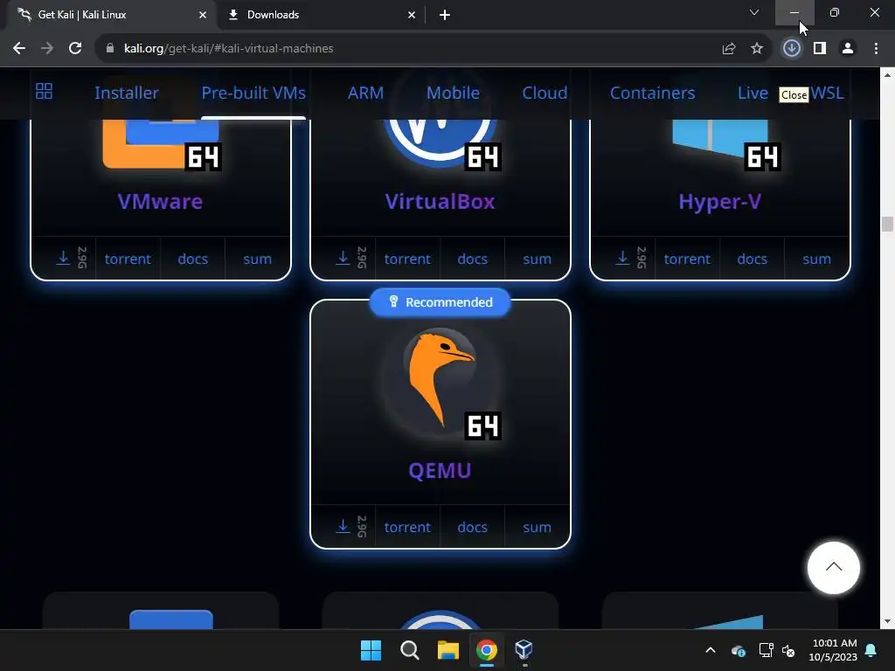The height and width of the screenshot is (671, 895).
Task: Download the VirtualBox image
Action: coord(343,259)
